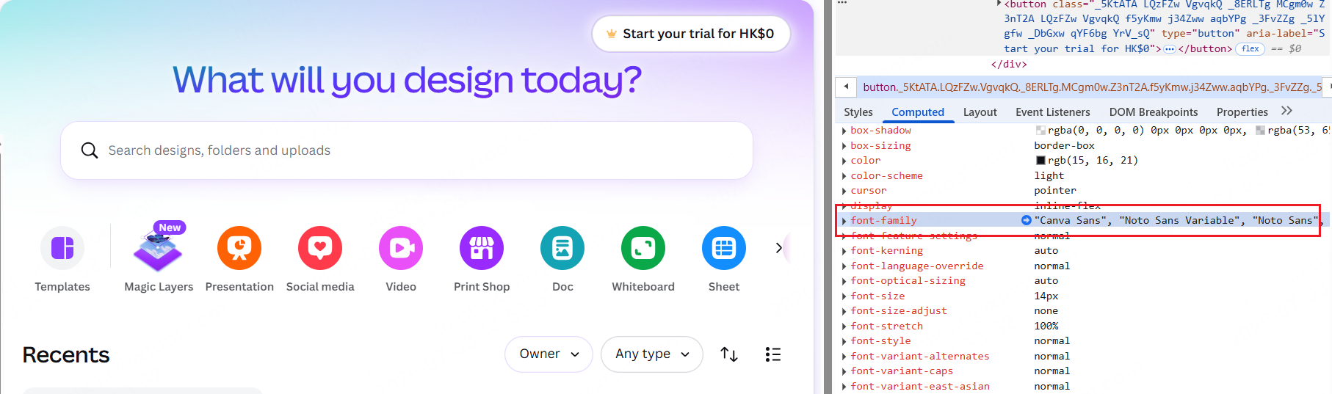1332x394 pixels.
Task: Click the box-sizing value border-box
Action: pos(1064,146)
